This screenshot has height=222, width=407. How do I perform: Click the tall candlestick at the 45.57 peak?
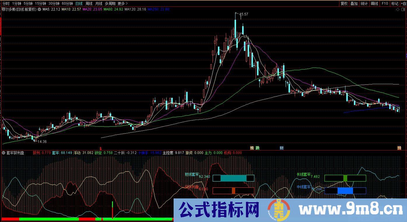click(x=235, y=29)
